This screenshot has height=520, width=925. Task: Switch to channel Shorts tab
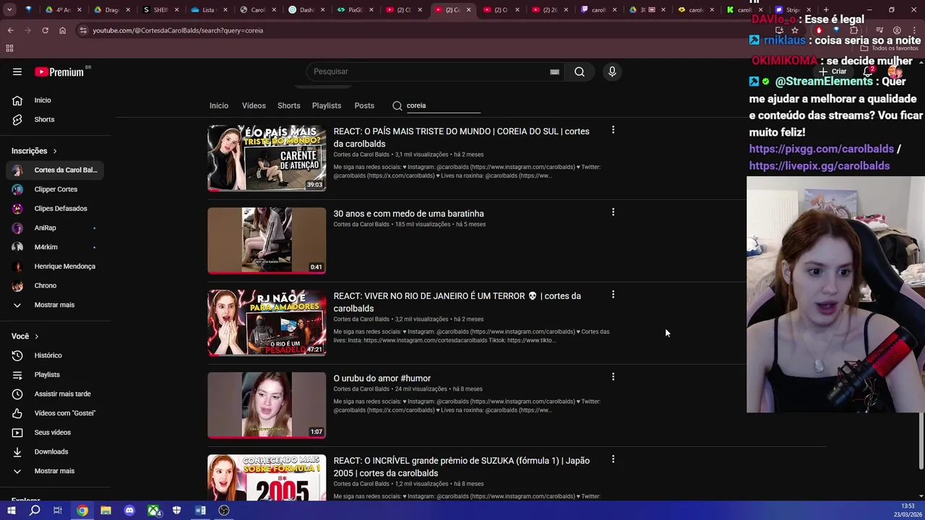click(x=288, y=105)
